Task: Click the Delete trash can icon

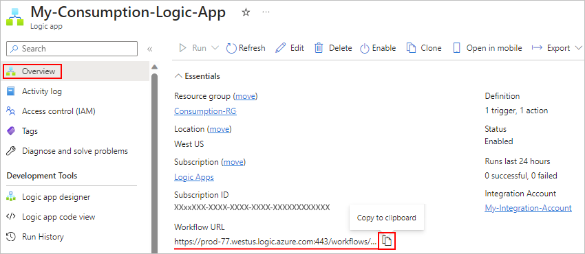Action: click(x=319, y=48)
